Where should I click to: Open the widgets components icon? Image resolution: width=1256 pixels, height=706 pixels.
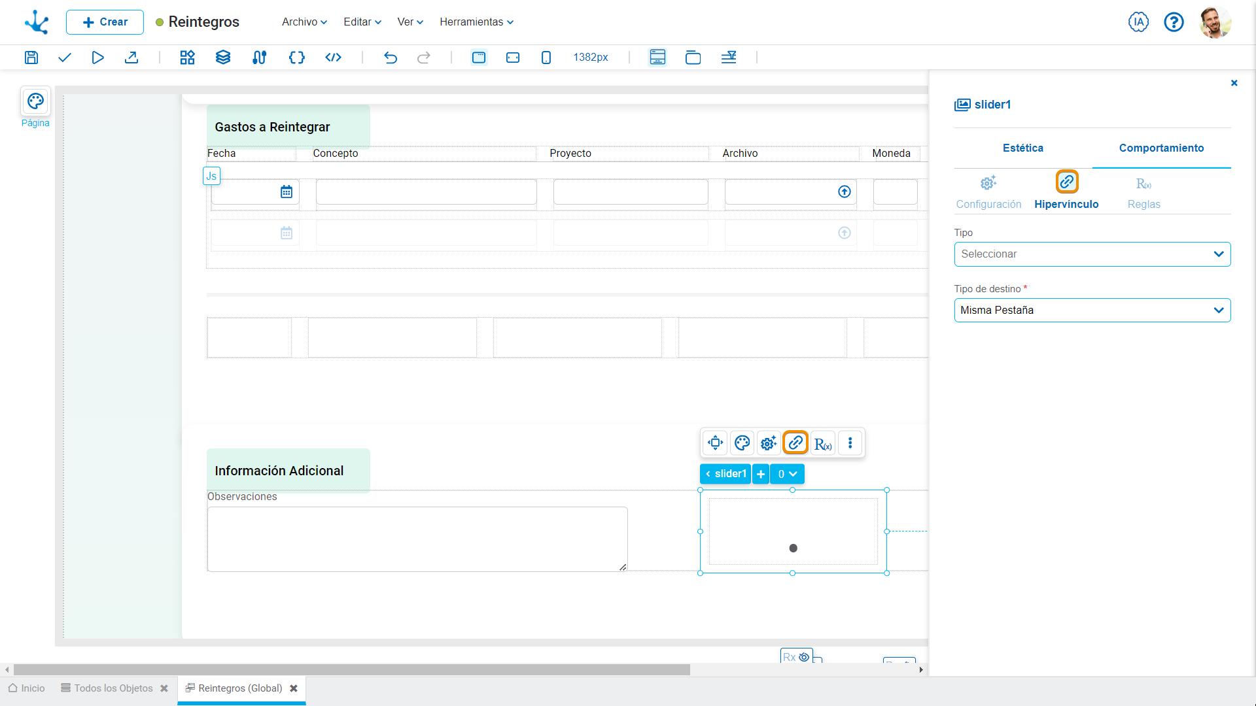tap(188, 58)
